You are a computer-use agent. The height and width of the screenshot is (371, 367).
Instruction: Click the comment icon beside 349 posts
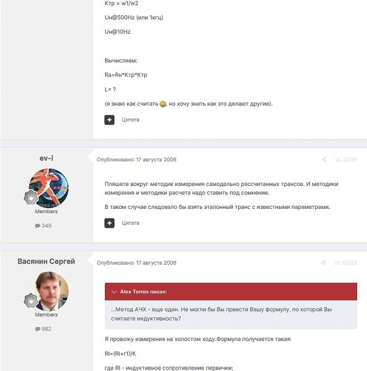pyautogui.click(x=38, y=226)
